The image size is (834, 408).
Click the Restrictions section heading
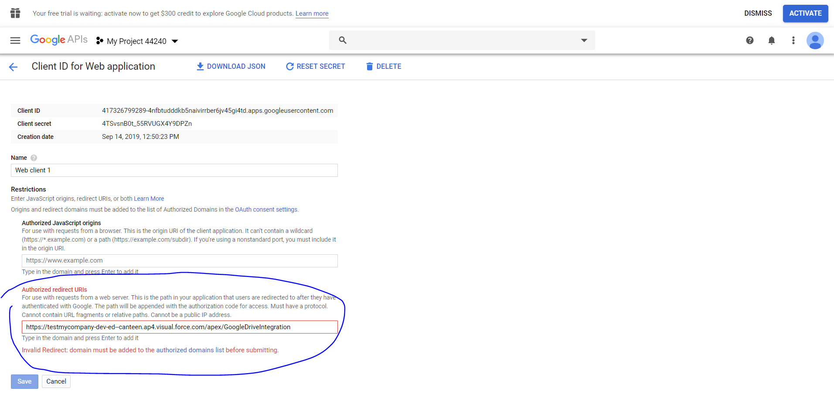point(28,189)
